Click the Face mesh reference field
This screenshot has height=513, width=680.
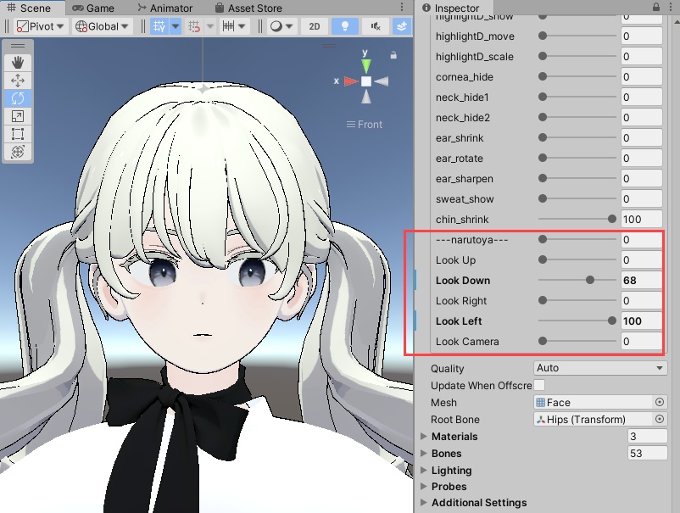(594, 403)
